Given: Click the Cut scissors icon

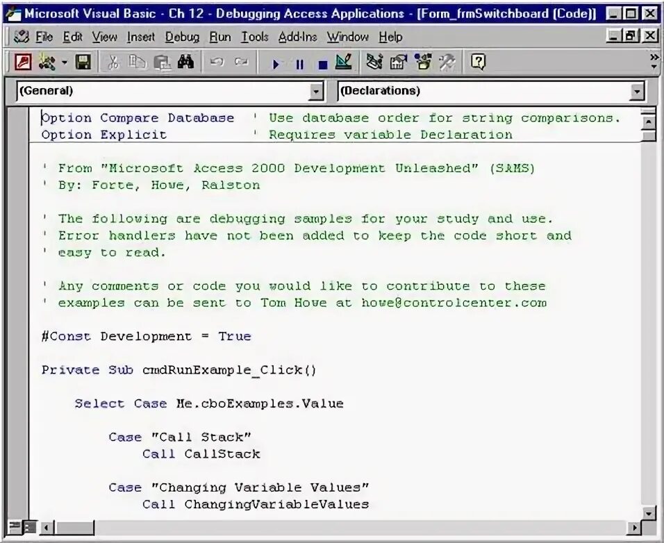Looking at the screenshot, I should click(x=113, y=62).
